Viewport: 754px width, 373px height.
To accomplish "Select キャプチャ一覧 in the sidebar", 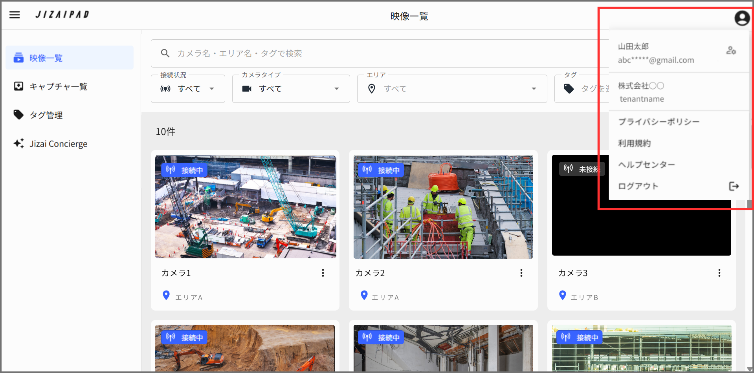I will (x=70, y=86).
